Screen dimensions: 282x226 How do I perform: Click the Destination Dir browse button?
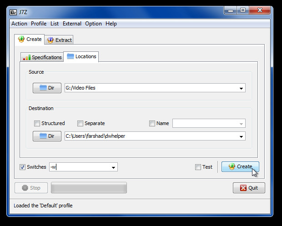(x=47, y=136)
